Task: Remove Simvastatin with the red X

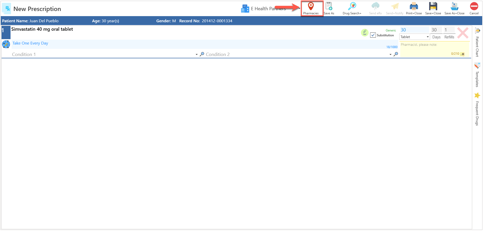Action: [x=463, y=33]
